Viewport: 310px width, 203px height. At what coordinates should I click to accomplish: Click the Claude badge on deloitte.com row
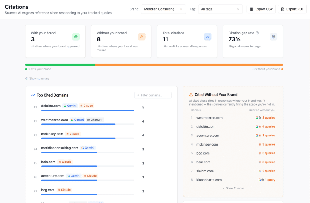[86, 106]
